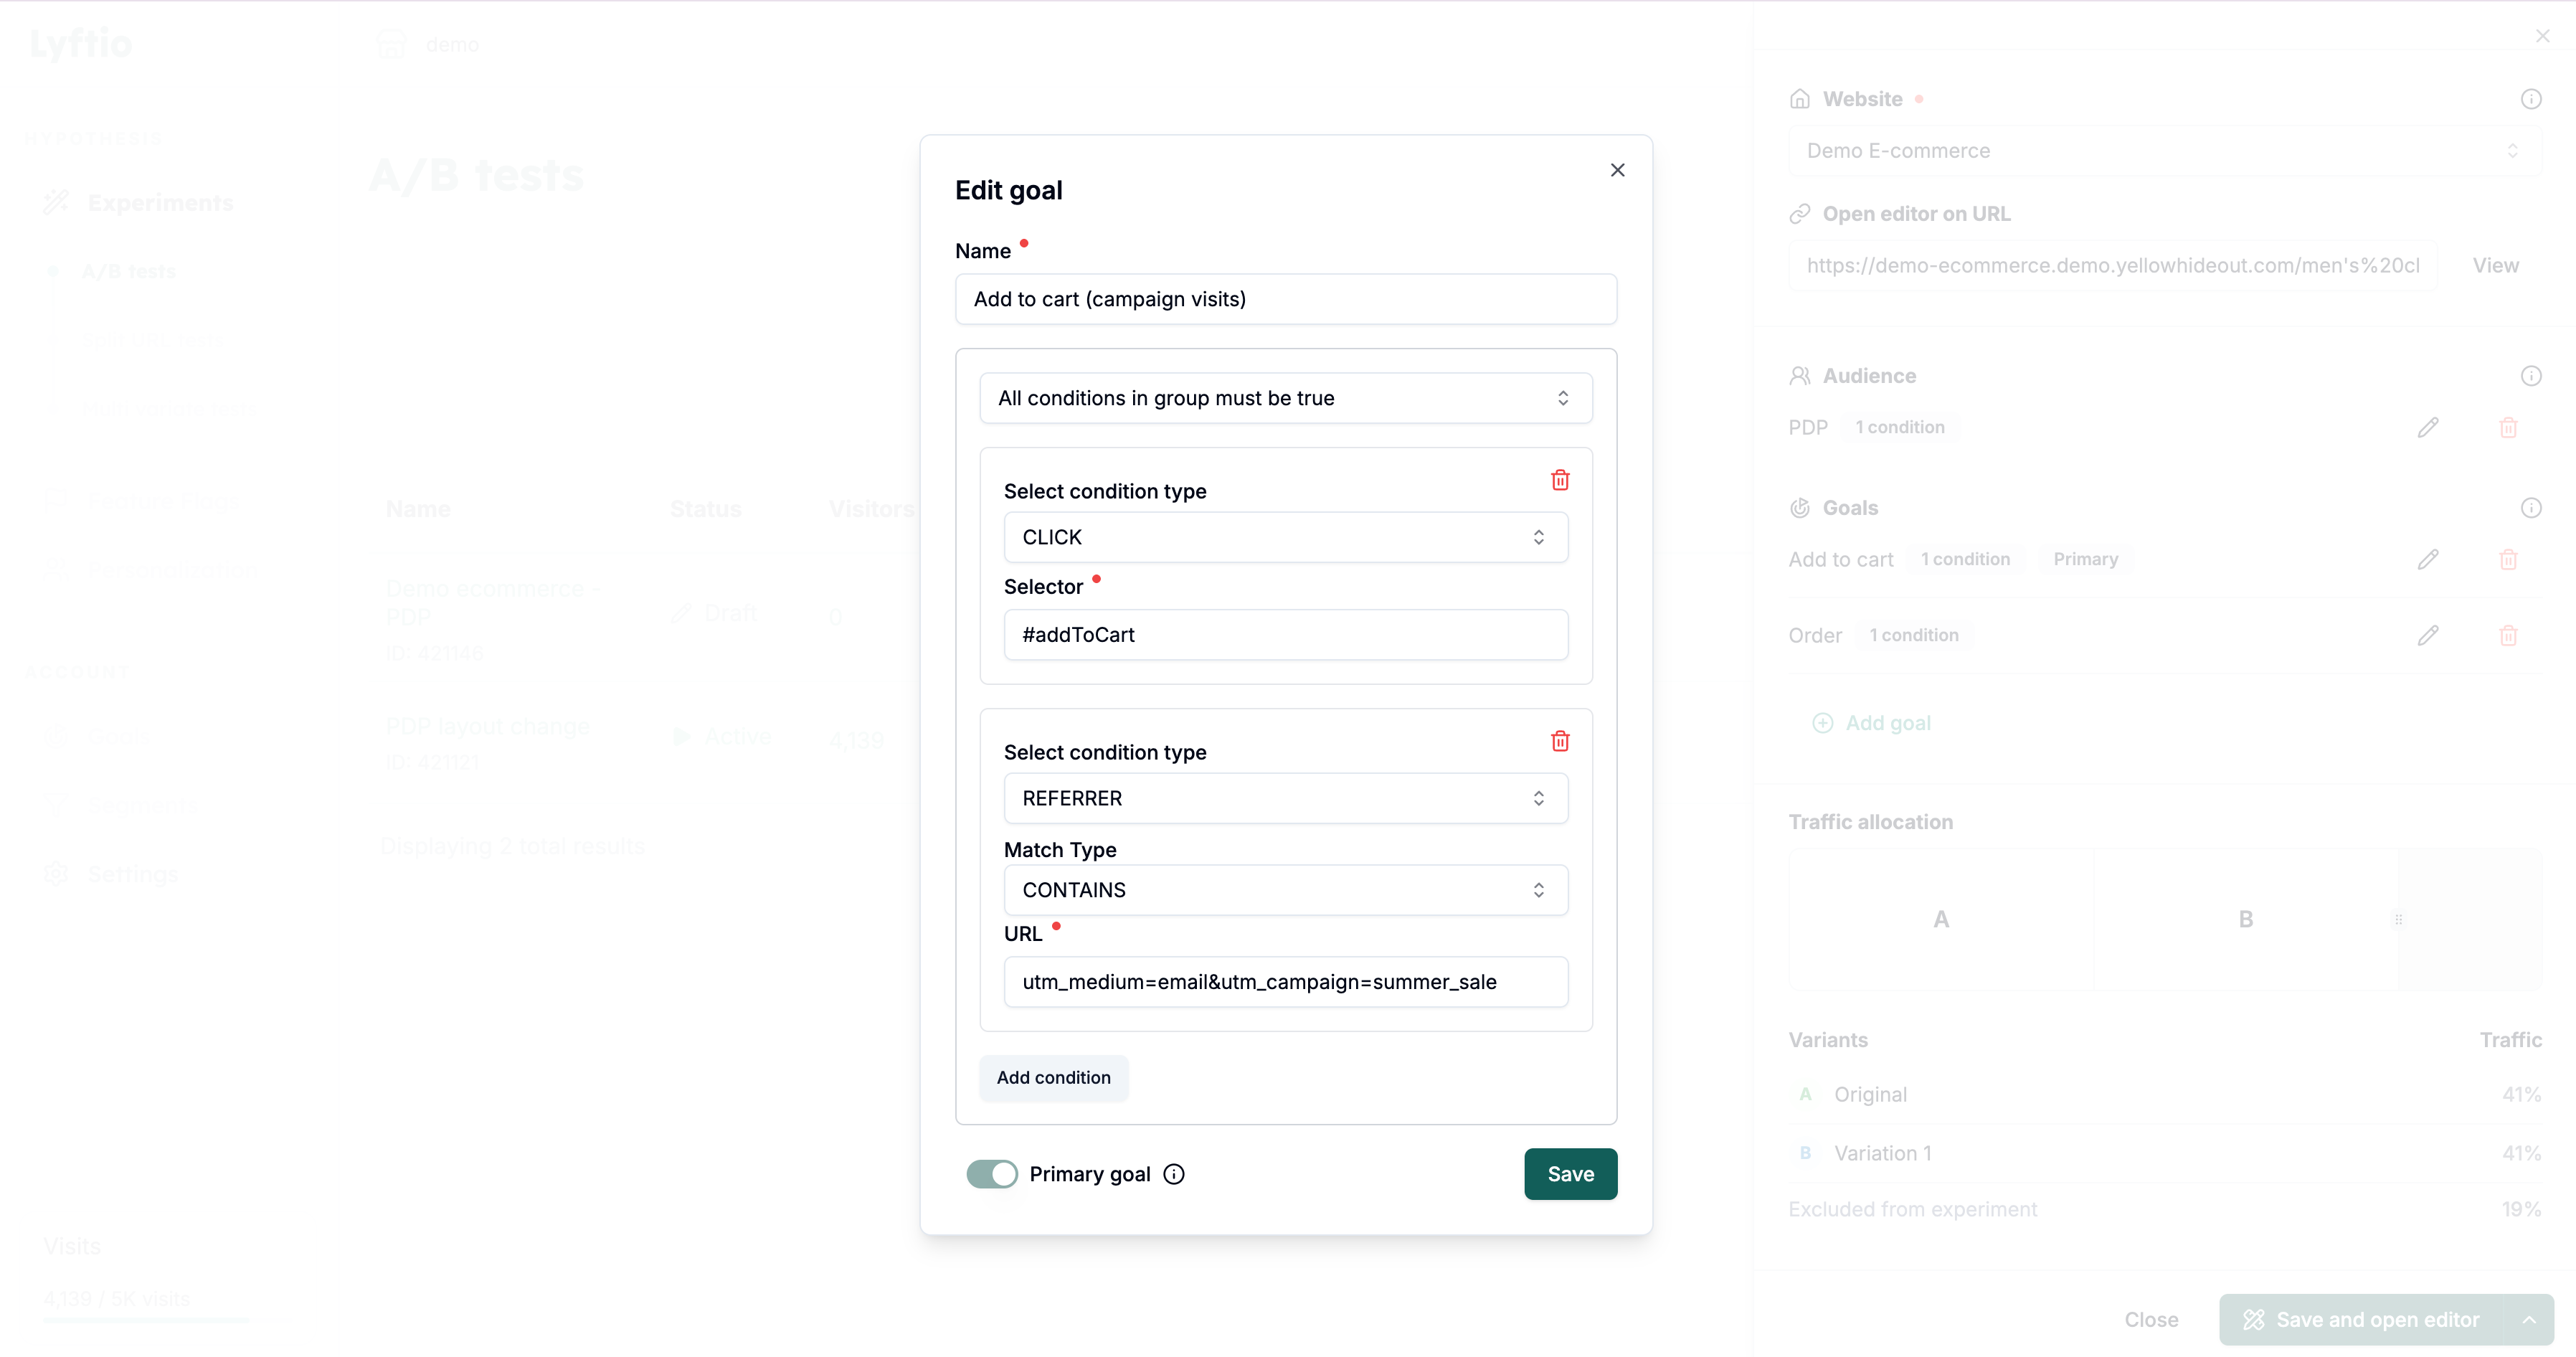Open the REFERRER condition type dropdown
This screenshot has width=2576, height=1357.
pyautogui.click(x=1285, y=798)
